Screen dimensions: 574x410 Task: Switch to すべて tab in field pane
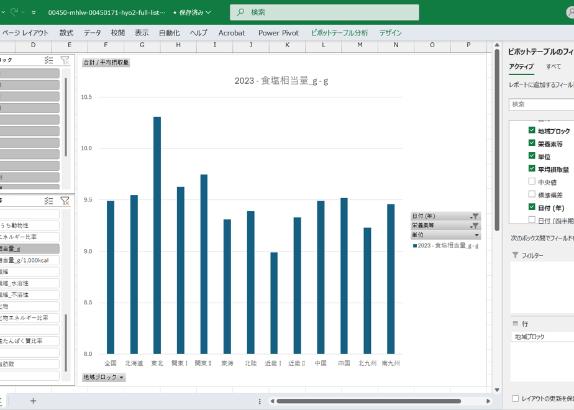pyautogui.click(x=553, y=66)
